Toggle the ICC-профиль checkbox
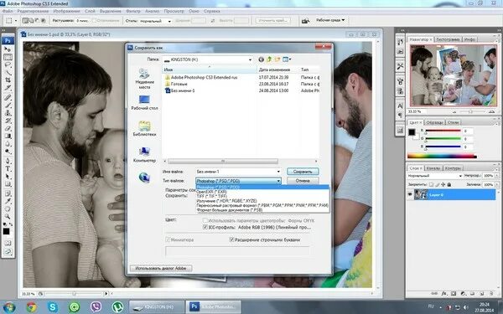 click(x=205, y=227)
